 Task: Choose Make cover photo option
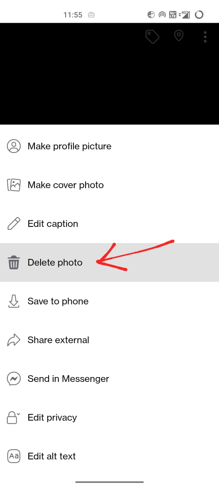(x=109, y=185)
